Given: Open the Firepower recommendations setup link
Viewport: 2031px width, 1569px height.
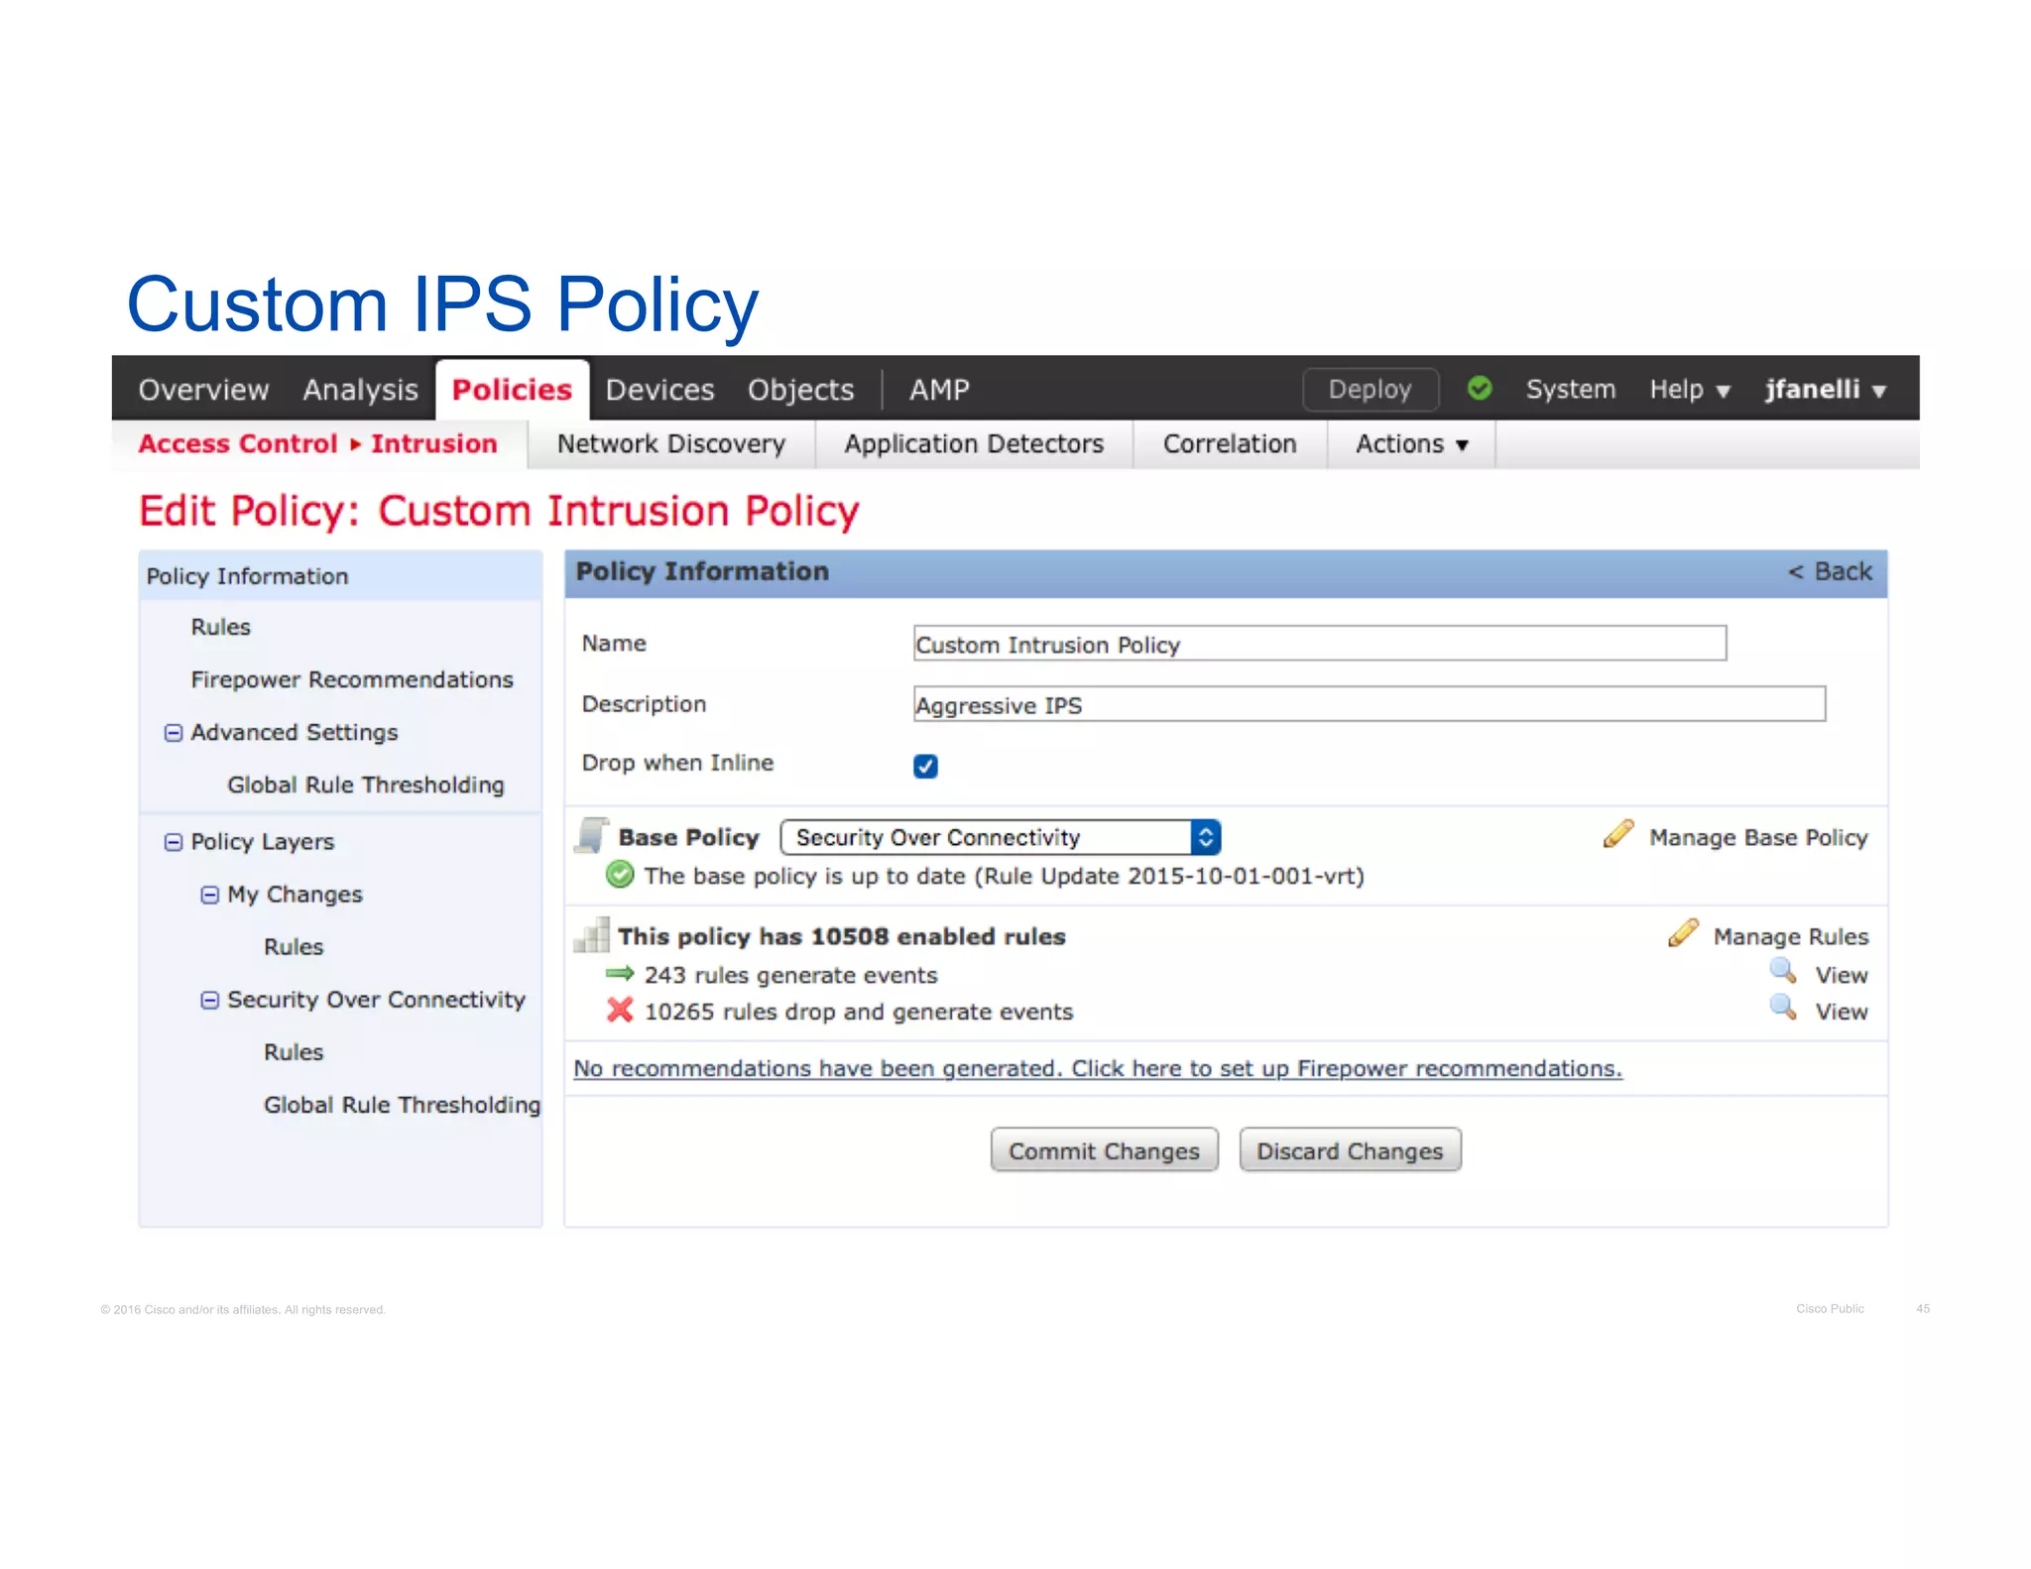Looking at the screenshot, I should 1098,1069.
